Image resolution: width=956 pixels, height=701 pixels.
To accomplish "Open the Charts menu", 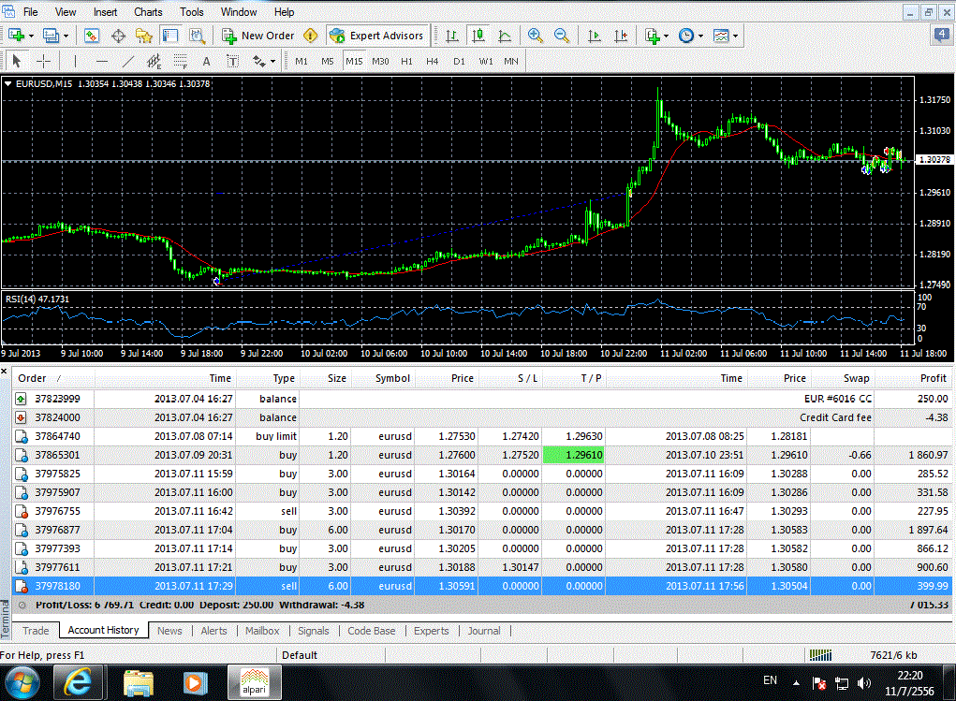I will click(148, 12).
